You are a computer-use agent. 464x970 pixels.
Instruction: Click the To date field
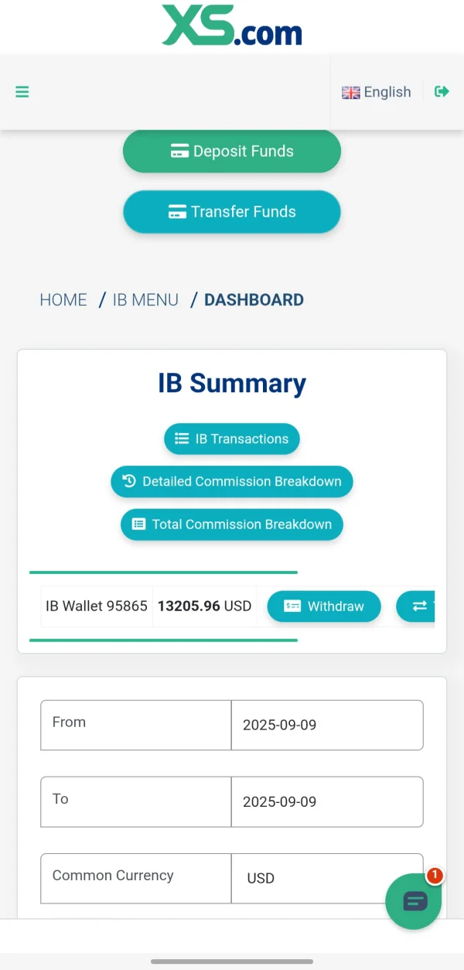pyautogui.click(x=327, y=802)
